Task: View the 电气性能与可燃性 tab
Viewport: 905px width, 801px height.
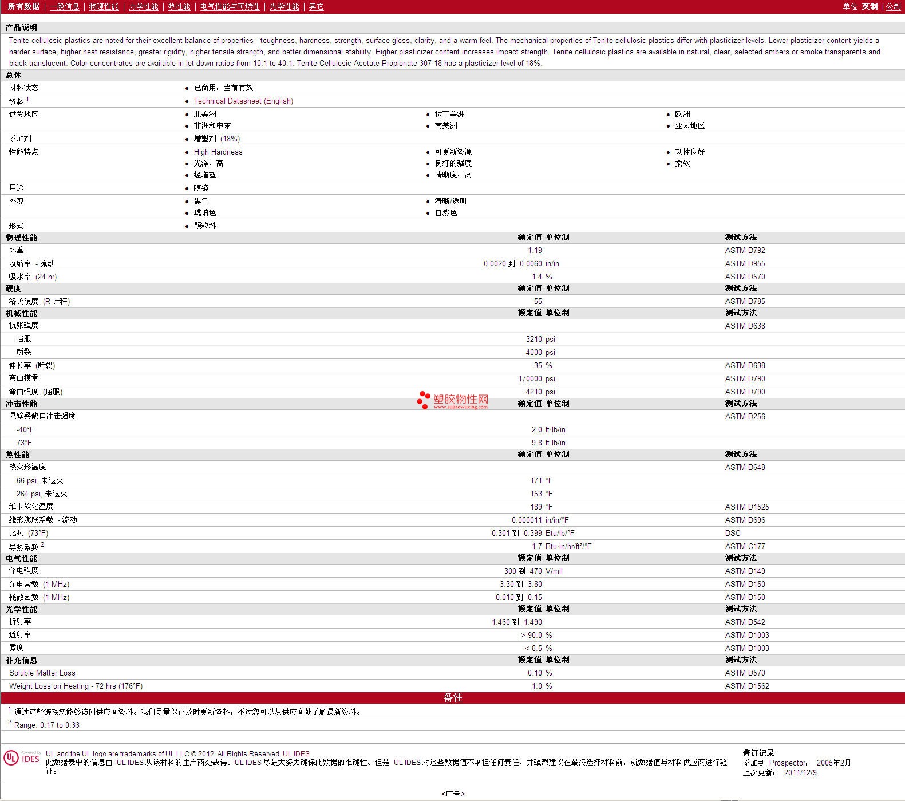Action: pyautogui.click(x=230, y=7)
